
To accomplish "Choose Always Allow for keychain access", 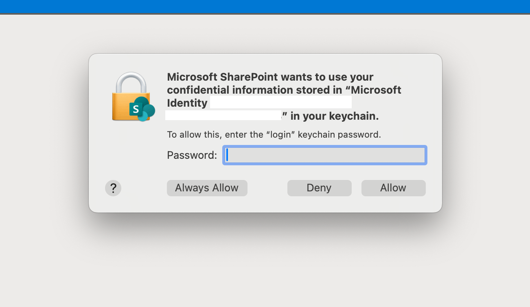I will 207,188.
